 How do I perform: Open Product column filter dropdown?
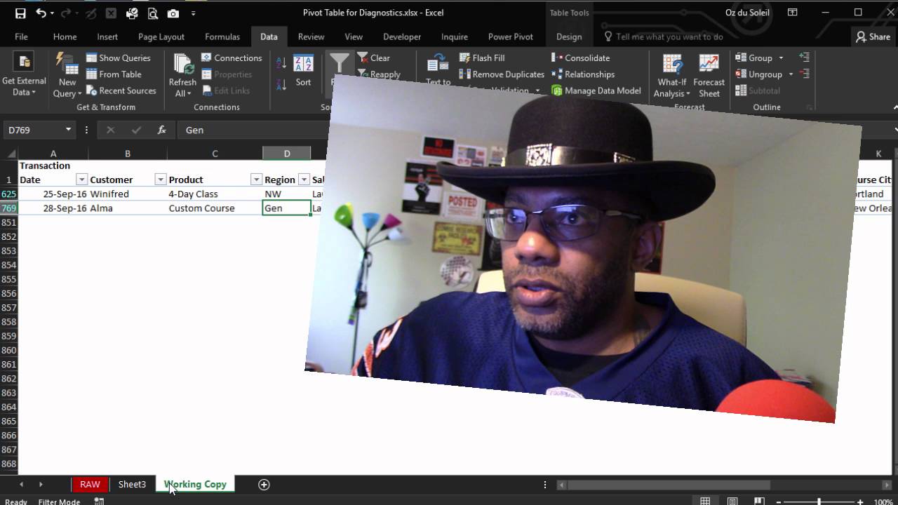tap(256, 180)
